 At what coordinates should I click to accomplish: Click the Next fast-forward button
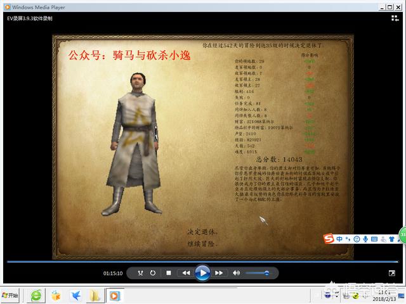click(219, 273)
